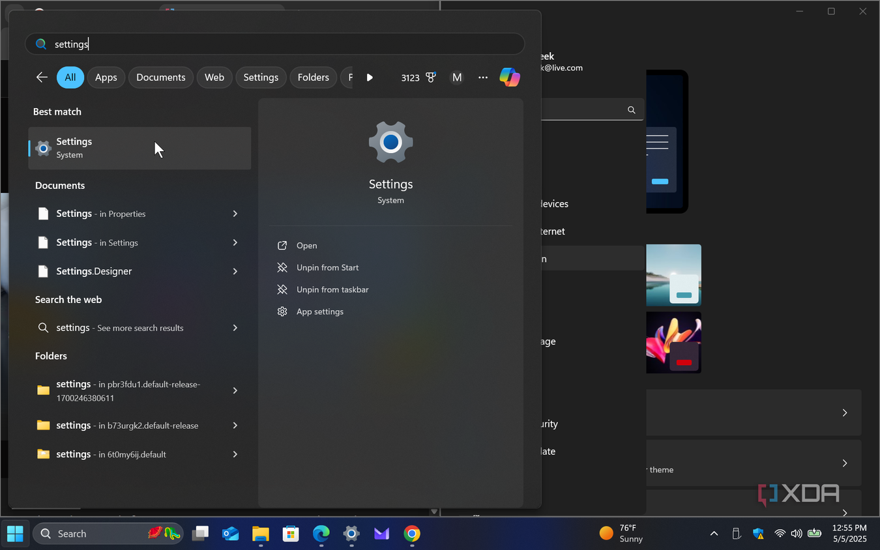Click the rewards points trophy icon
Viewport: 880px width, 550px height.
(431, 78)
